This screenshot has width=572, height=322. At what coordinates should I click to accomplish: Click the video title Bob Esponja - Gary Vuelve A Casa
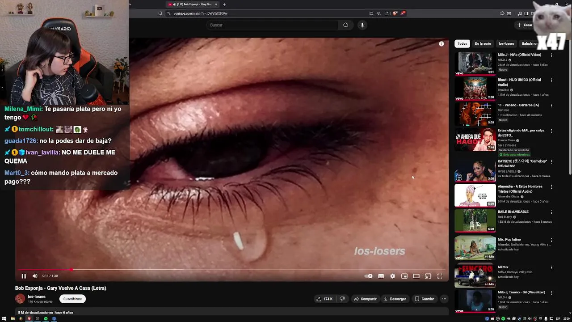[x=61, y=288]
